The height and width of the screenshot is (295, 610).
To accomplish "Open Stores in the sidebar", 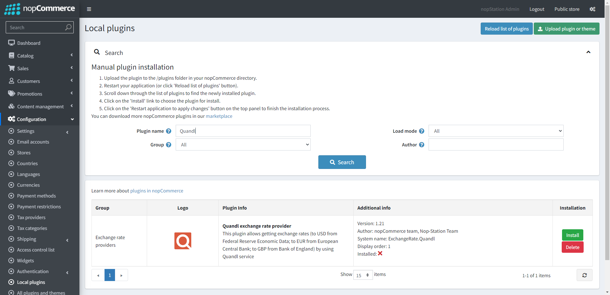I will 24,152.
